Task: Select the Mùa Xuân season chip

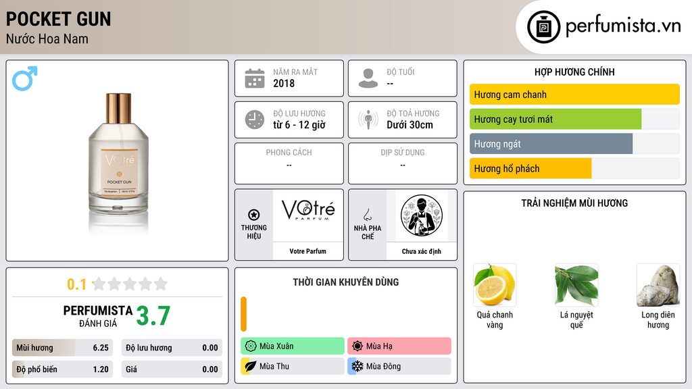Action: pyautogui.click(x=293, y=346)
